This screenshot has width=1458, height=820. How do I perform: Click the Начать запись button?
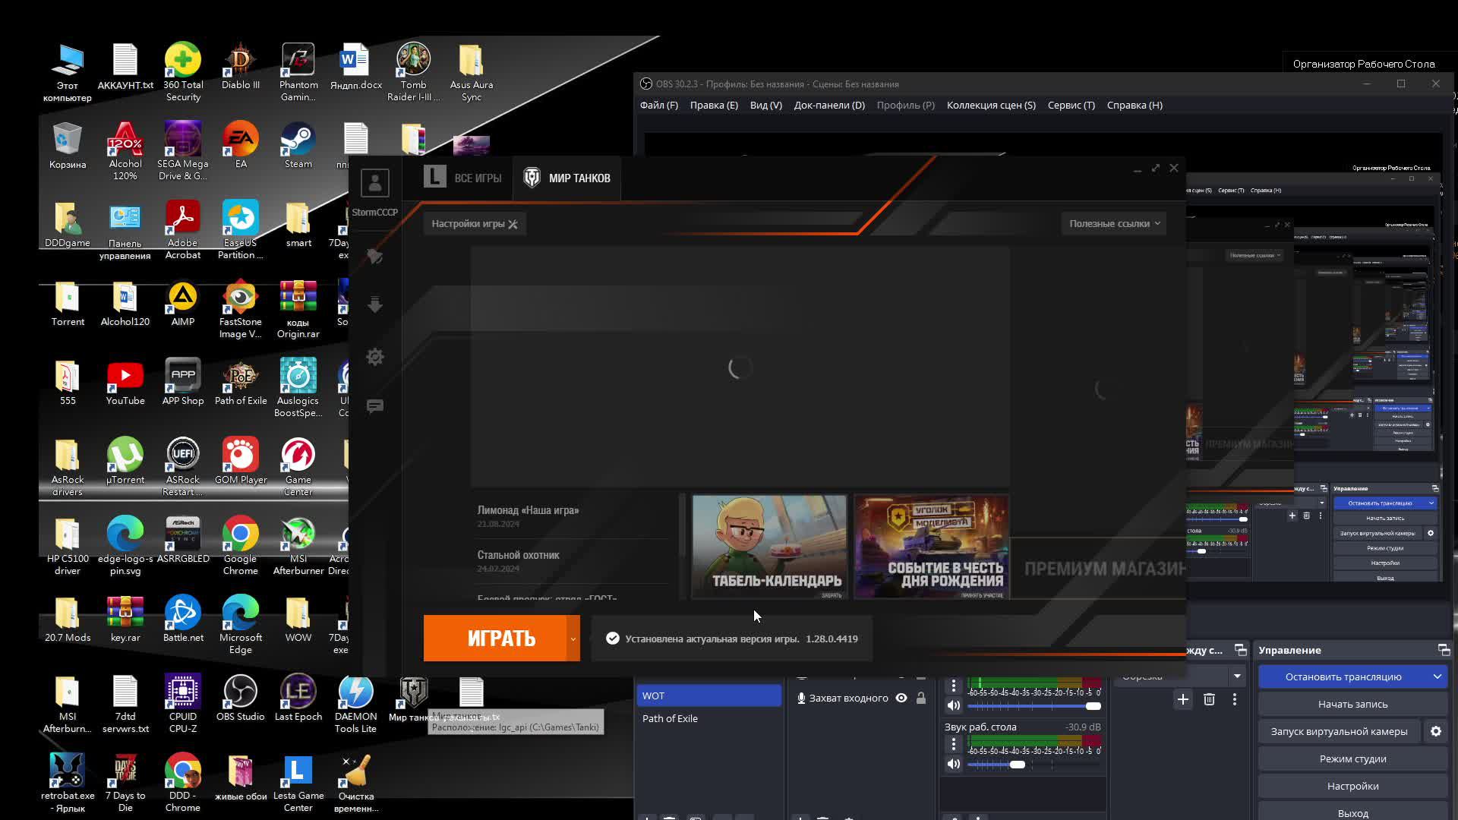click(x=1352, y=704)
